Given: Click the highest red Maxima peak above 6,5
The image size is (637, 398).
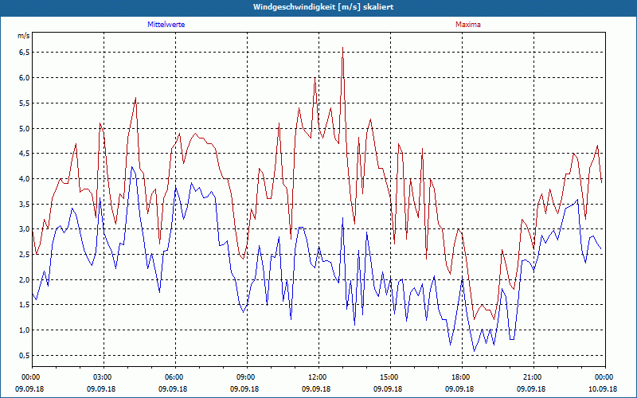Looking at the screenshot, I should [x=343, y=48].
